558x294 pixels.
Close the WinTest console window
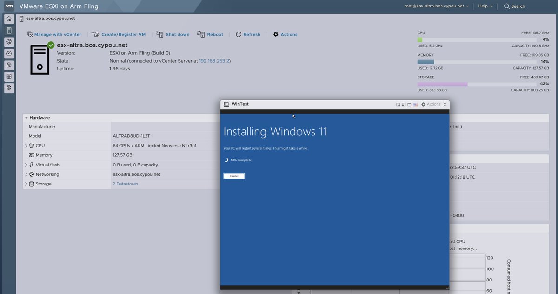click(445, 104)
